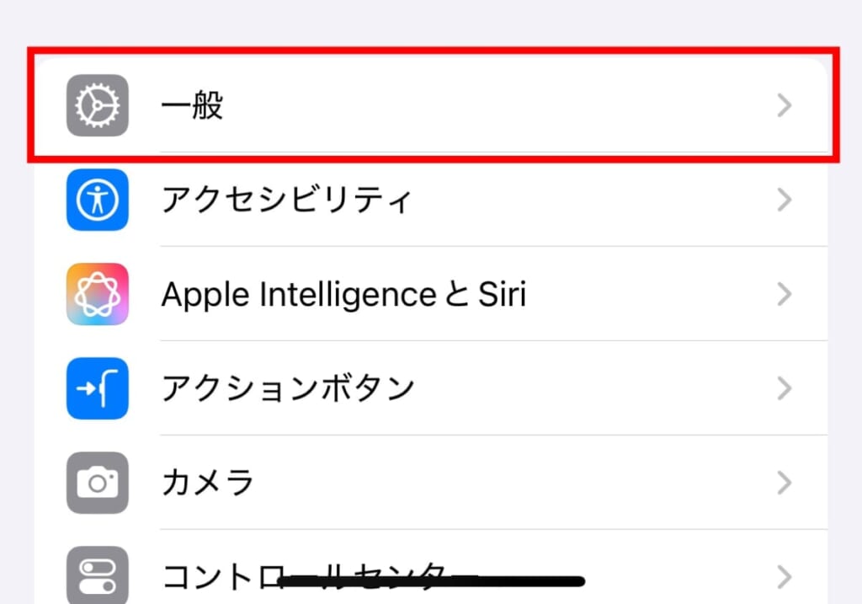Click the chevron beside Apple Intelligence と Siri

coord(785,294)
